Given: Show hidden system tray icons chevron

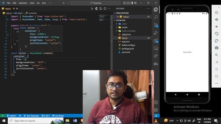Looking at the screenshot, I should 177,121.
